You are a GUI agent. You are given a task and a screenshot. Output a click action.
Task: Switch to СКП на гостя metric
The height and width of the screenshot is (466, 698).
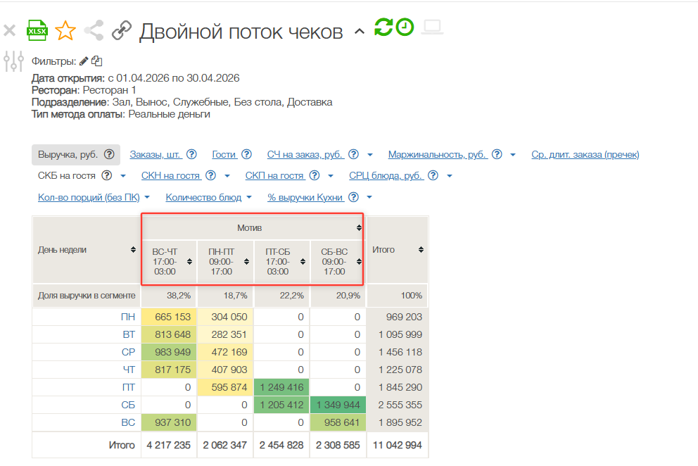click(275, 176)
